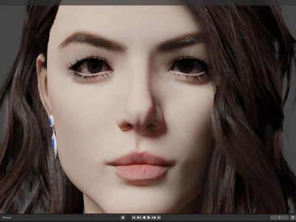Jump to the next keyframe
296x222 pixels.
click(154, 218)
